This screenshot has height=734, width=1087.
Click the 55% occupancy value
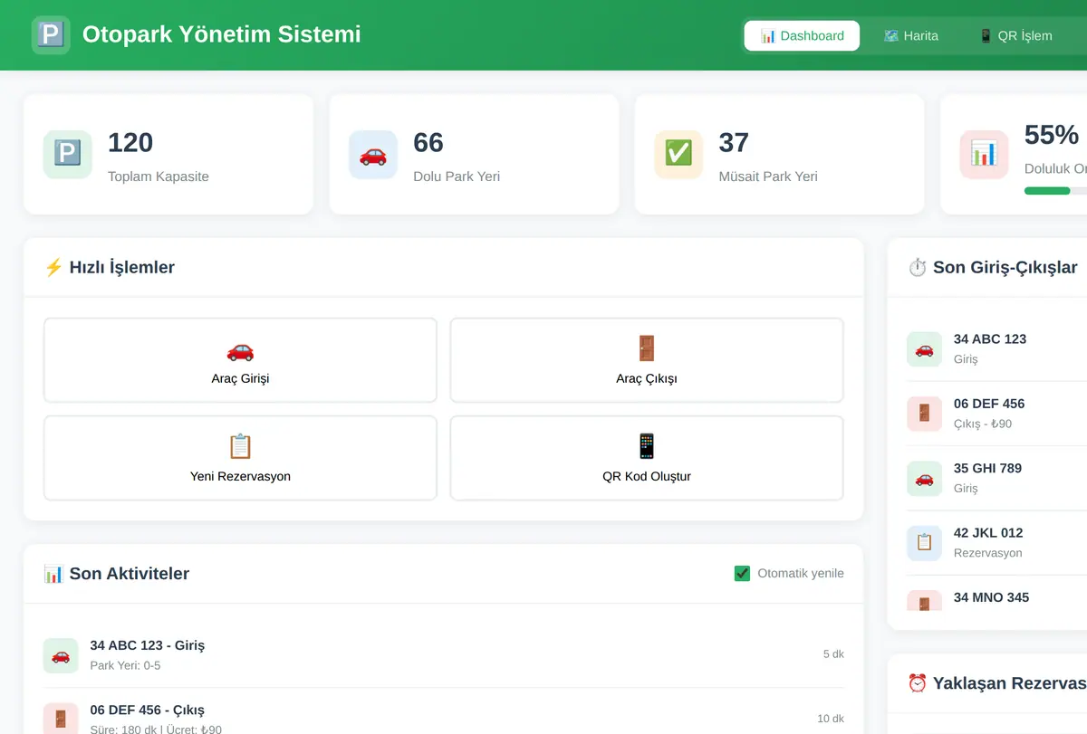1052,135
